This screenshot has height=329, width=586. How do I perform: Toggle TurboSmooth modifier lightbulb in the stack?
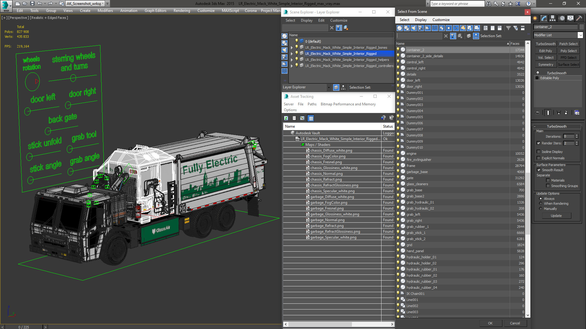[538, 73]
